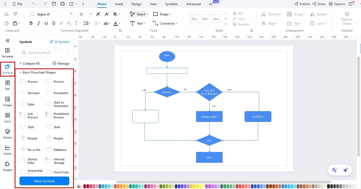Click the AI Symbol link
This screenshot has height=189, width=361.
(59, 42)
